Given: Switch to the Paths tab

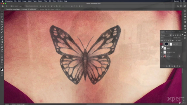Looking at the screenshot, I should (x=174, y=32).
